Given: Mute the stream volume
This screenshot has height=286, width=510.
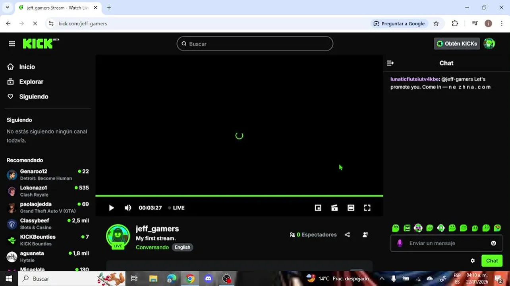Looking at the screenshot, I should (x=128, y=208).
